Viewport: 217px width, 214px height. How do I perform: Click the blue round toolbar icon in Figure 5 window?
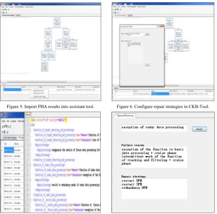(x=6, y=12)
